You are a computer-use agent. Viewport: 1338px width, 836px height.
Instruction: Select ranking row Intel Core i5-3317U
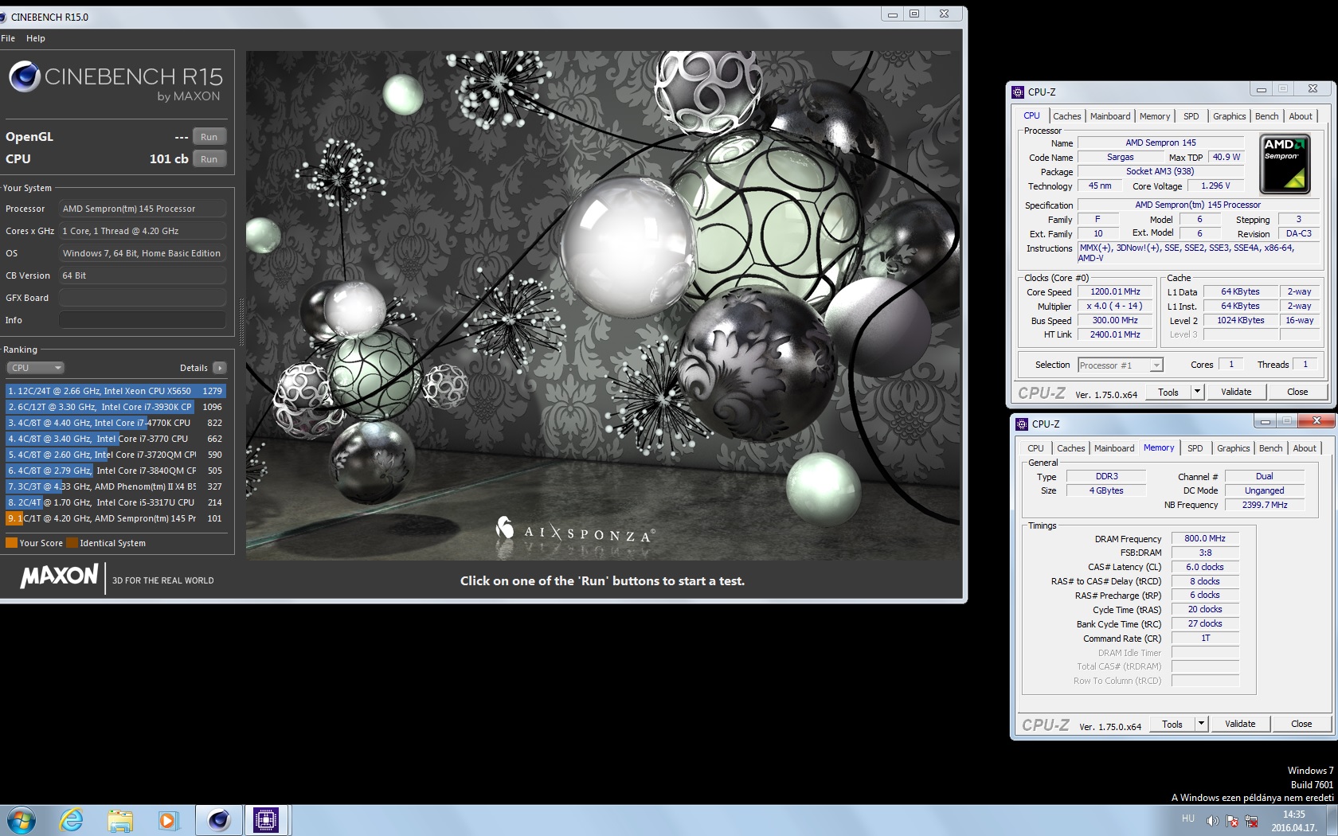(x=115, y=502)
